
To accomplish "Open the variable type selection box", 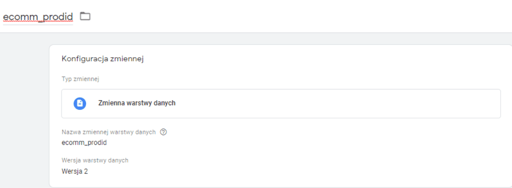I will (281, 104).
